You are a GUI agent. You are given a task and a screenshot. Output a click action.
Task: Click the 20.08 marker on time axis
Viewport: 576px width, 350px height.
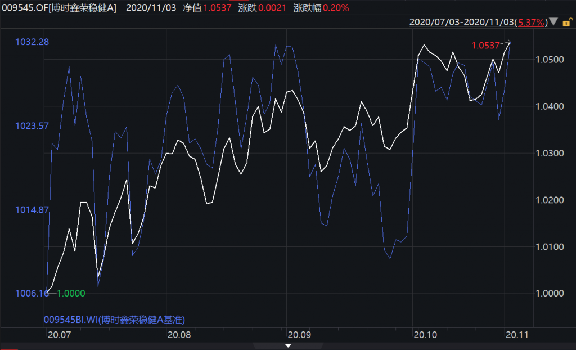tap(179, 335)
